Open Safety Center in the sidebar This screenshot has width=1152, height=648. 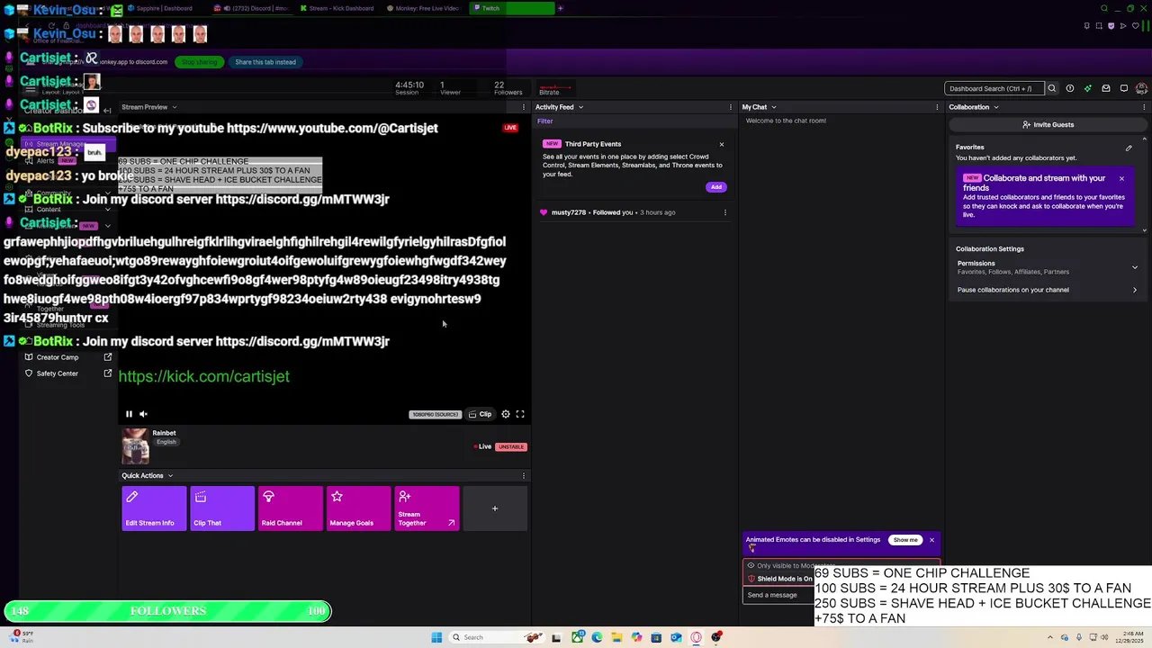pos(67,373)
